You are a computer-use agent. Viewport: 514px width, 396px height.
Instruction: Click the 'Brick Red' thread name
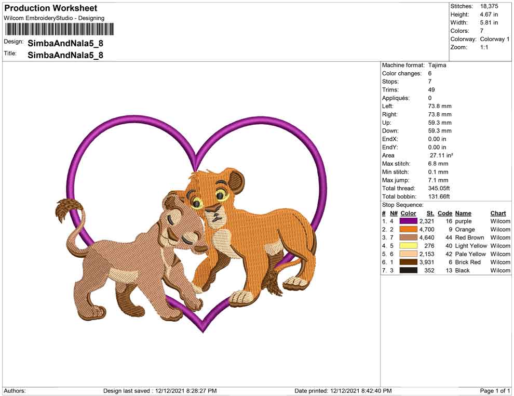(x=468, y=262)
